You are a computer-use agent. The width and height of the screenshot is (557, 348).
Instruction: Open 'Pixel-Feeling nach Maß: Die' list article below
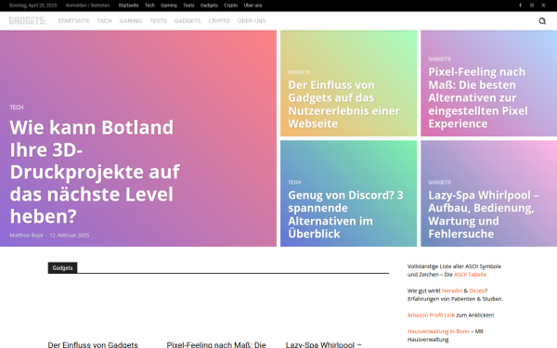pos(216,344)
